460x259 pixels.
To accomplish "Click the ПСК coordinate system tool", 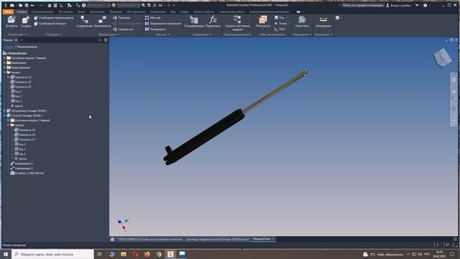I will click(x=280, y=29).
